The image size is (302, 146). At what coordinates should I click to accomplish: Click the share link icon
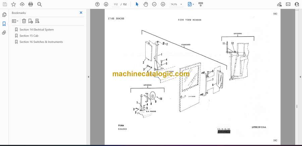point(279,4)
